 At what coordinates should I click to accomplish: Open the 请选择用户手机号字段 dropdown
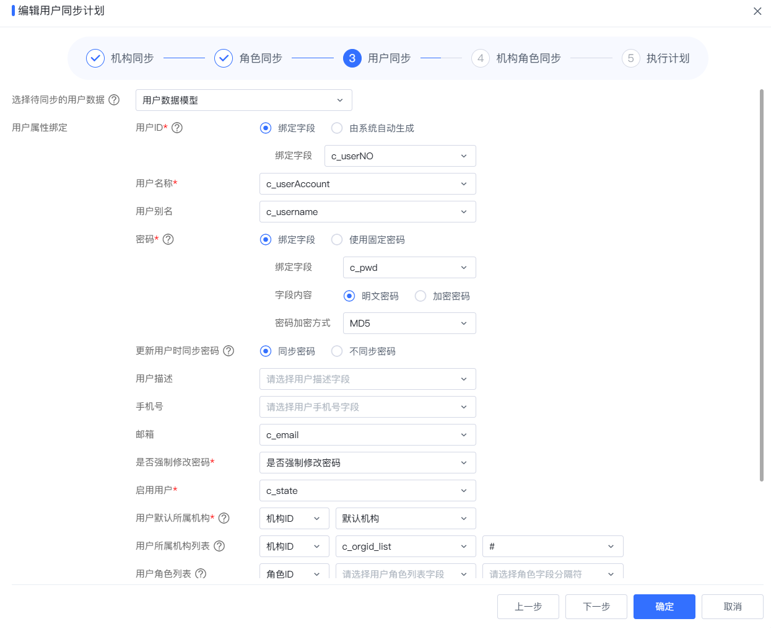(x=368, y=407)
